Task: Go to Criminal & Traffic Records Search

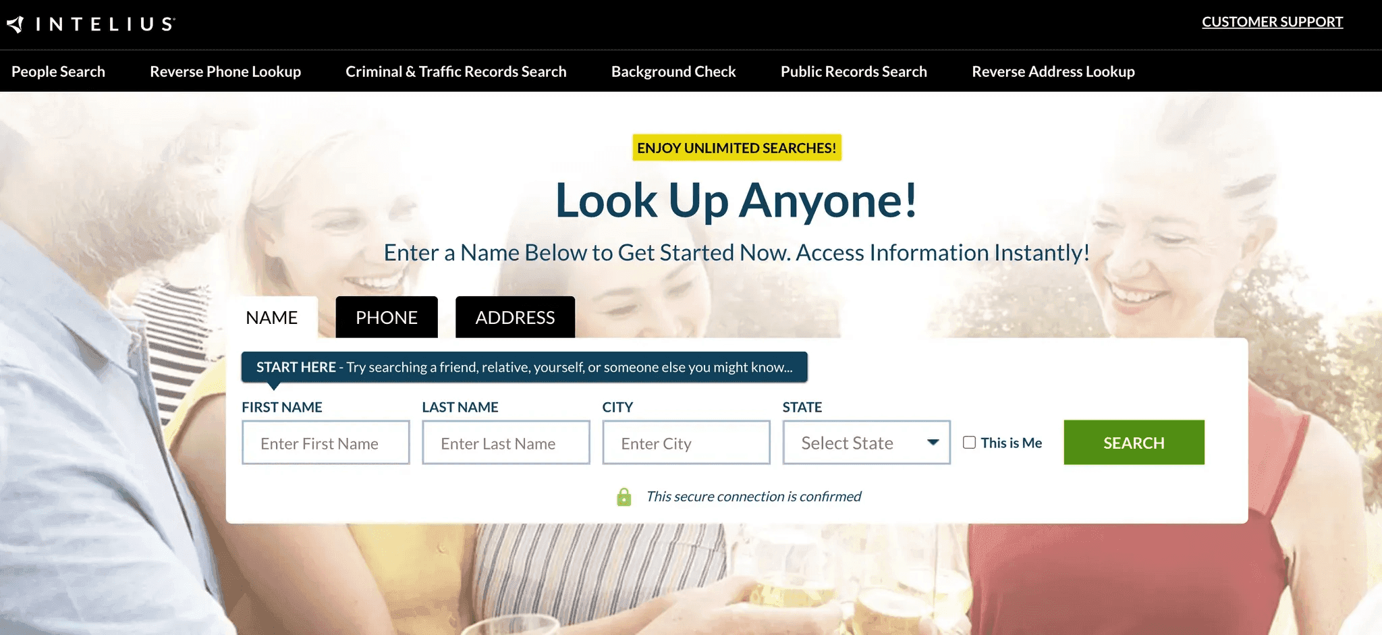Action: [456, 72]
